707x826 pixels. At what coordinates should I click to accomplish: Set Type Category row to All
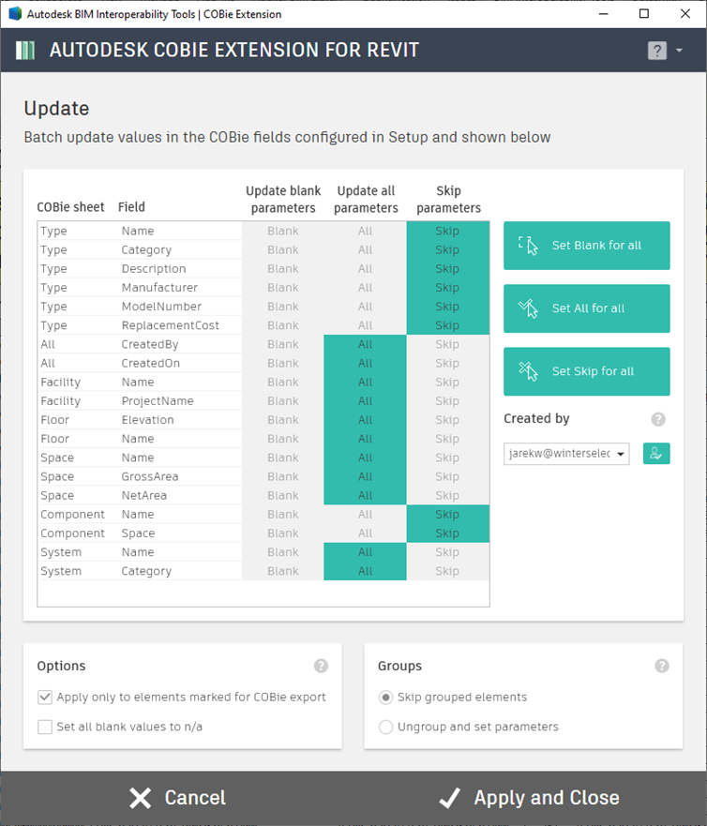pos(365,249)
